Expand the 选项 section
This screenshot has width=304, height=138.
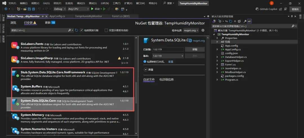(146, 69)
